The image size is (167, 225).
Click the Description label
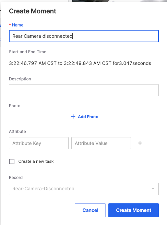coord(20,79)
